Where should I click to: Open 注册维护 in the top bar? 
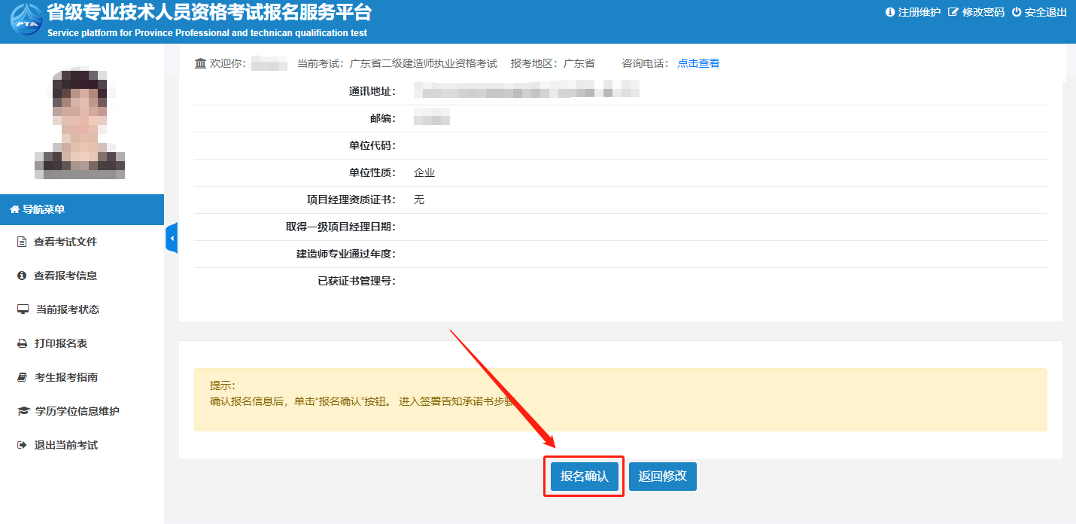coord(913,12)
